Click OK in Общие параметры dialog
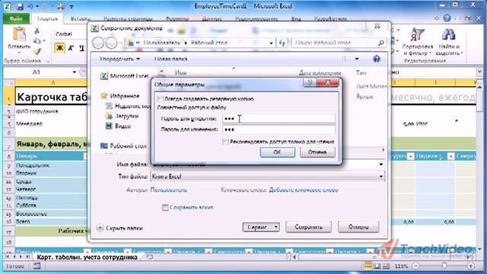This screenshot has height=274, width=487. tap(277, 152)
